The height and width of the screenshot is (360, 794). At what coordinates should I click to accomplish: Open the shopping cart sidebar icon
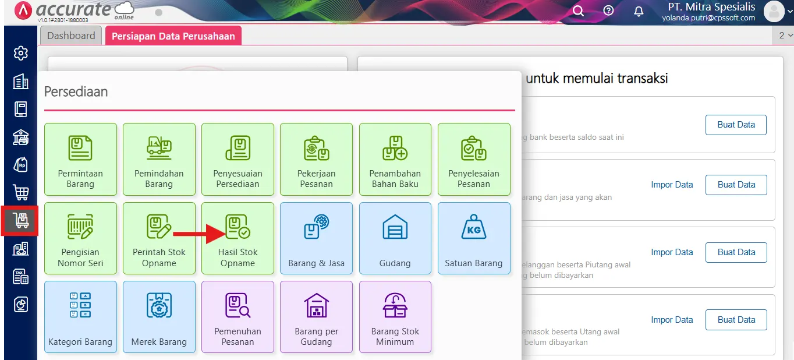click(x=20, y=193)
